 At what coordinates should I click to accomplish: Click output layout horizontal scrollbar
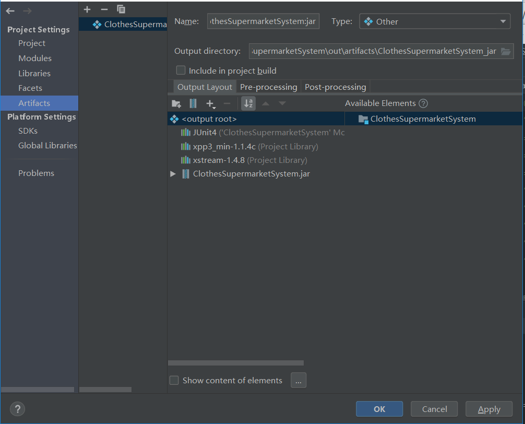[236, 363]
